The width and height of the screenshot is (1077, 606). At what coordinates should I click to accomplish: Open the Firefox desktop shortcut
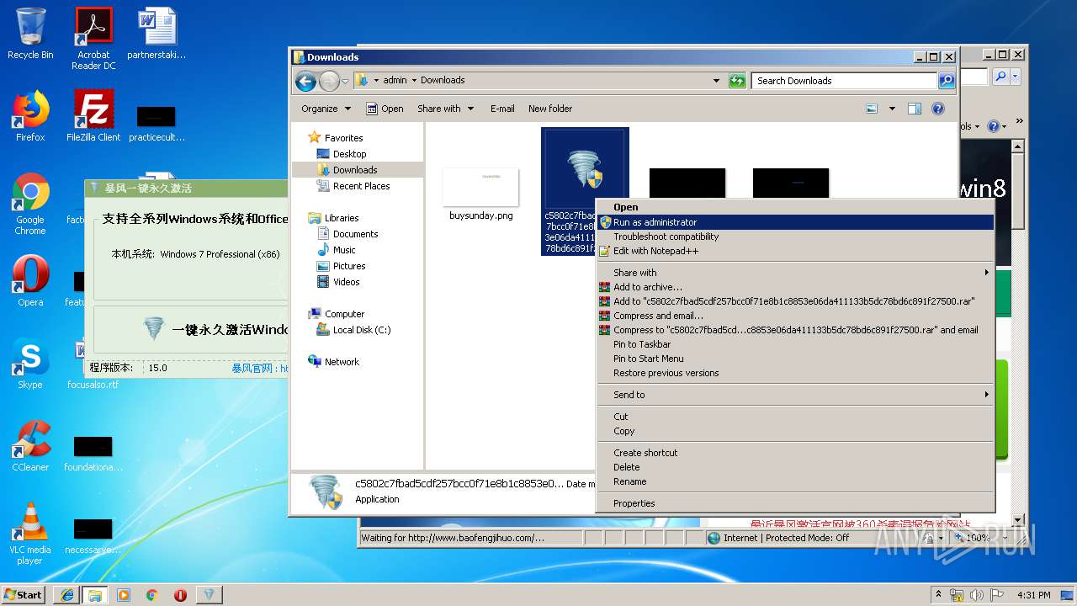(30, 116)
